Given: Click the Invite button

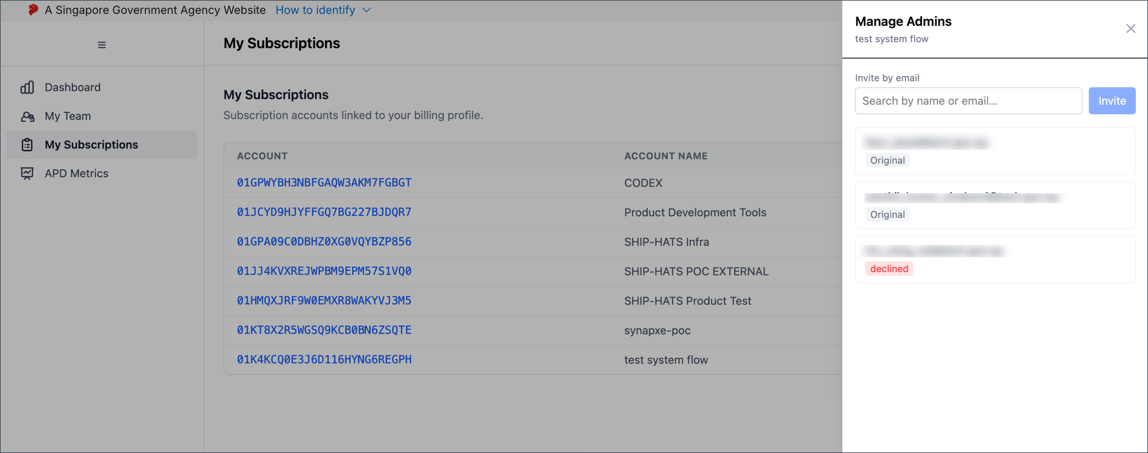Looking at the screenshot, I should [x=1112, y=101].
